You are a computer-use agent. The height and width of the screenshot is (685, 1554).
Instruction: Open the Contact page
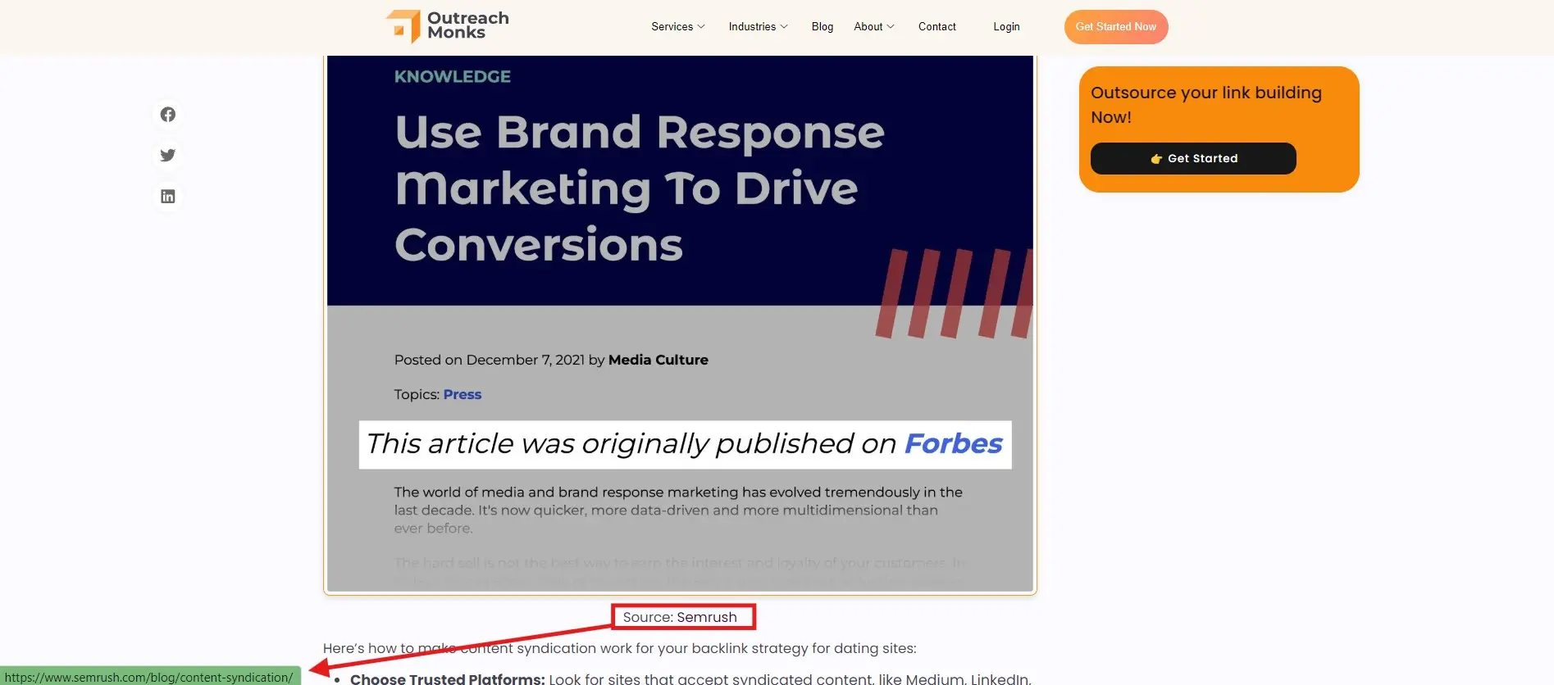click(937, 27)
